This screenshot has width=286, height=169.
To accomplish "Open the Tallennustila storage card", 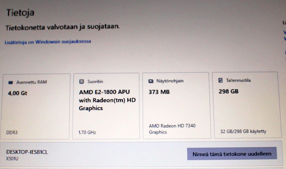I will (247, 105).
